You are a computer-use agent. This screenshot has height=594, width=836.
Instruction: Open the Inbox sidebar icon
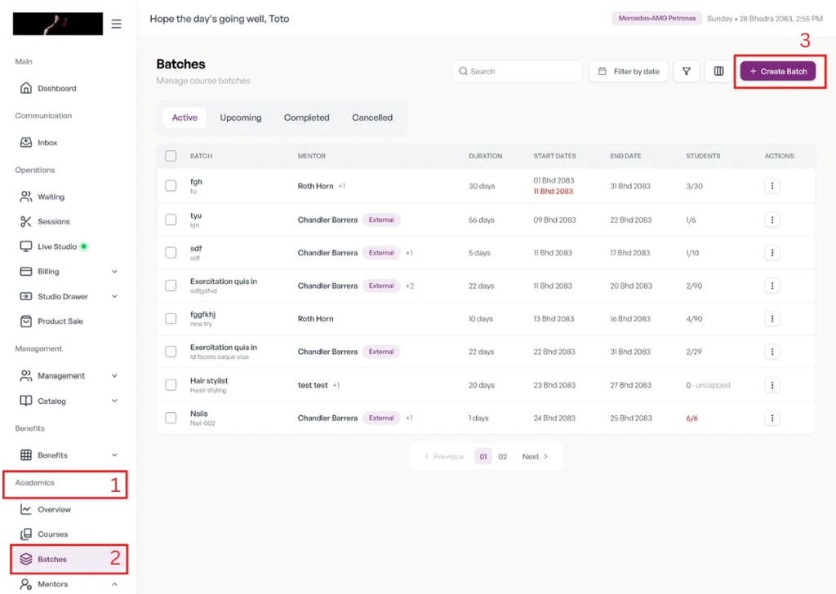(25, 142)
